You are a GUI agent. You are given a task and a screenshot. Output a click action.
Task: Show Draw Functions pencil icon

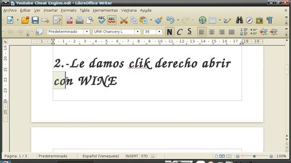(227, 20)
